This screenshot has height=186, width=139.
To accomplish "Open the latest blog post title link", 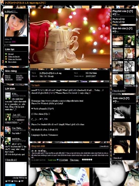I will click(39, 151).
